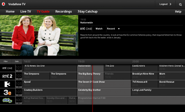Screen dimensions: 185x112
Task: Select Cowboy Builders listing
Action: [x=50, y=92]
